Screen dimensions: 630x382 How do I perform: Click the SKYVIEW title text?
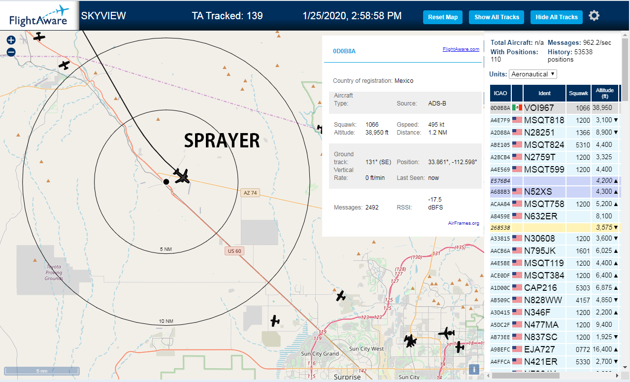103,16
